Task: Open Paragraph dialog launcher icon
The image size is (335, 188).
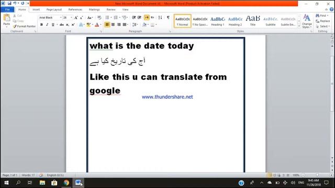Action: (170, 31)
